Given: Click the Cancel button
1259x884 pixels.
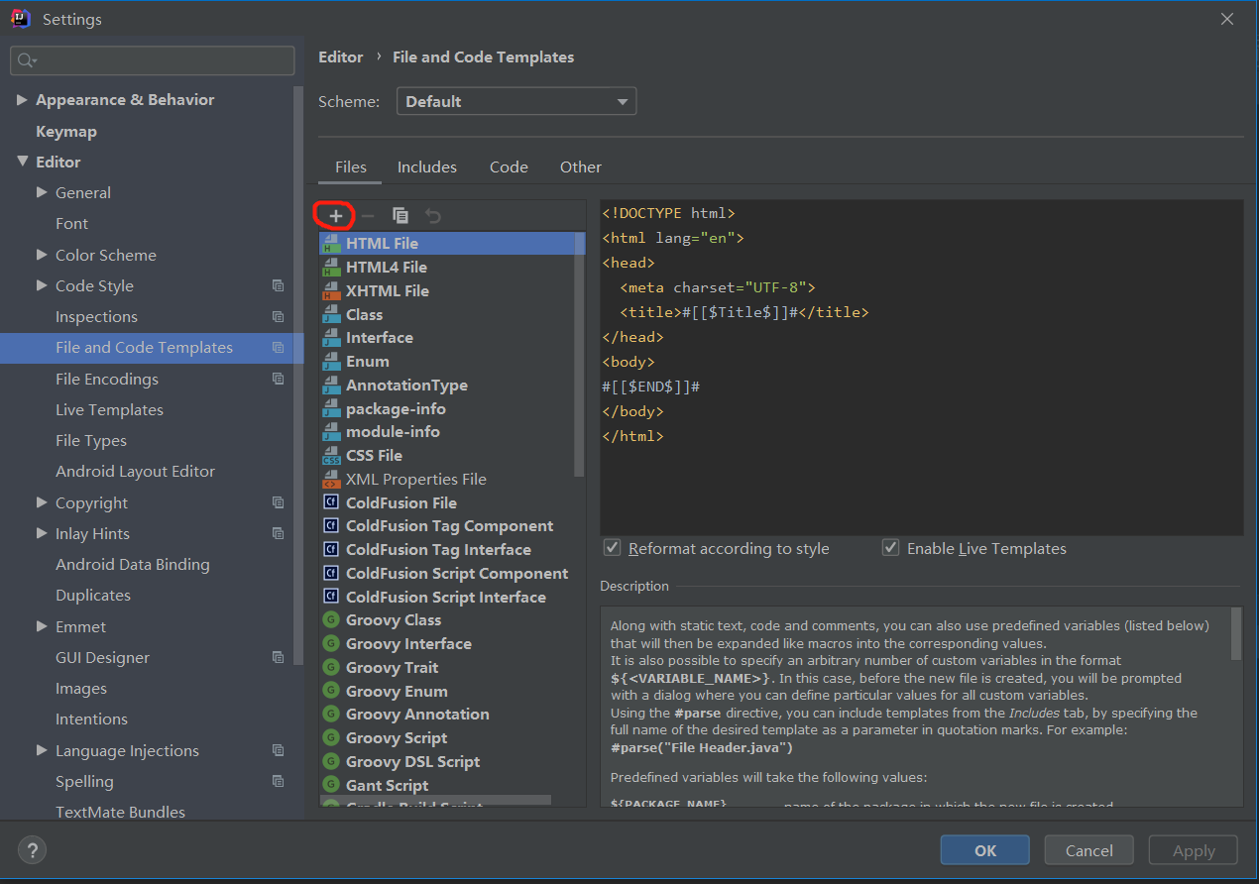Looking at the screenshot, I should (1089, 850).
